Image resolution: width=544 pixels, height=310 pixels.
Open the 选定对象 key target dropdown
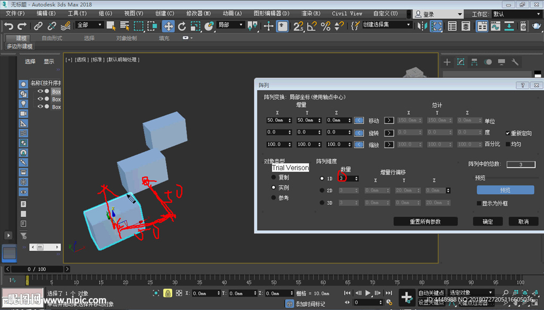point(471,292)
